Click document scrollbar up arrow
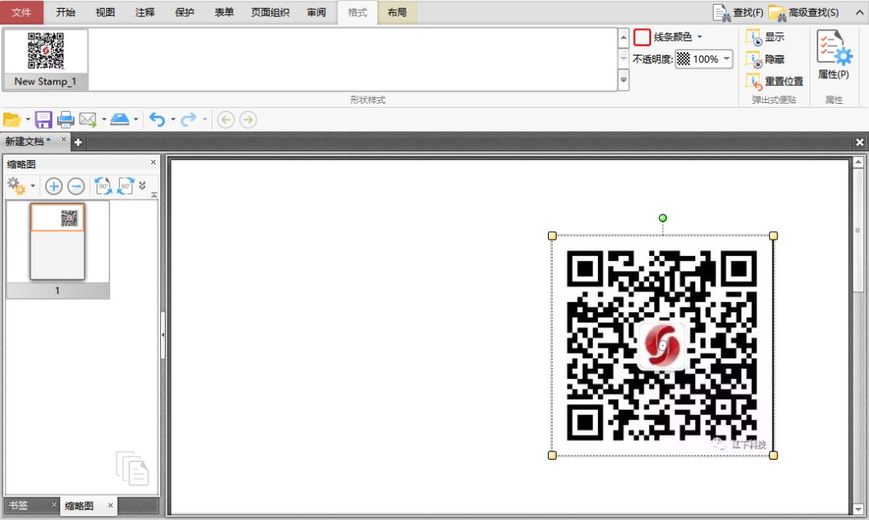Image resolution: width=869 pixels, height=520 pixels. 858,163
